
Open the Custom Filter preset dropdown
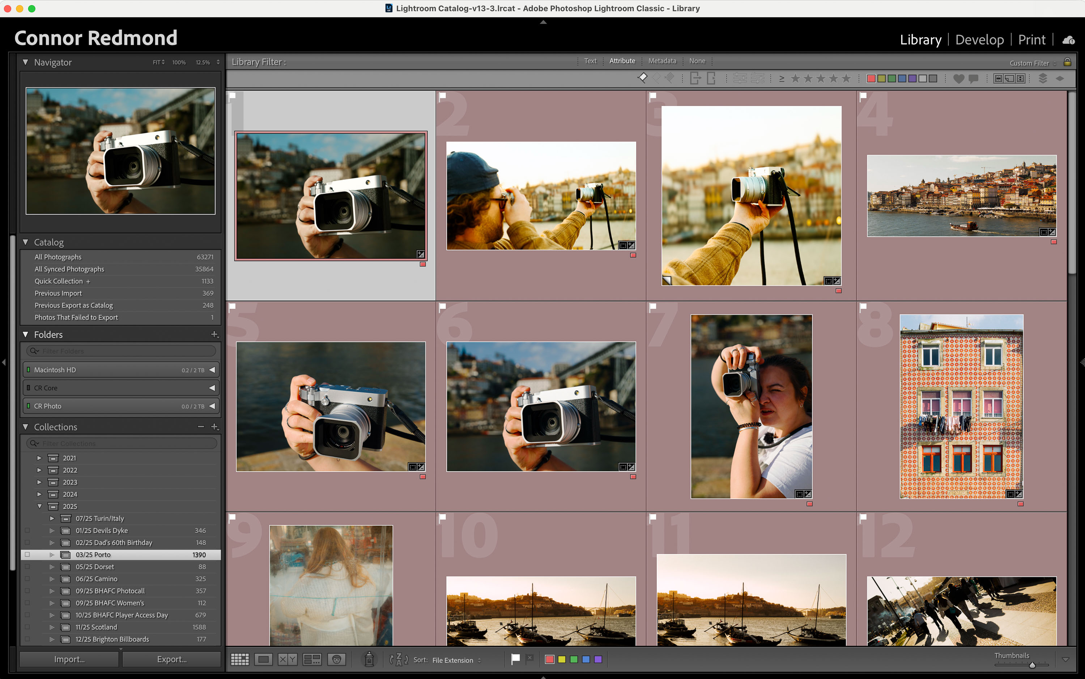1033,63
